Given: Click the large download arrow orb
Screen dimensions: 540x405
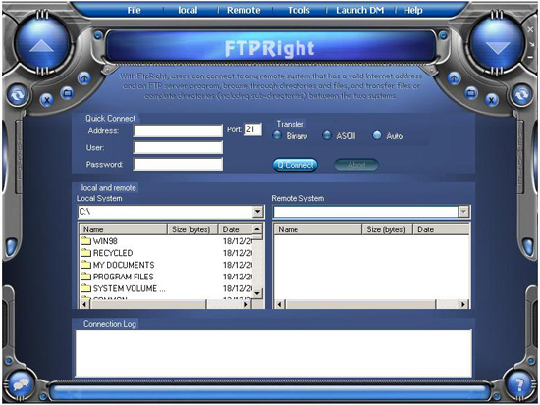Looking at the screenshot, I should pyautogui.click(x=498, y=44).
